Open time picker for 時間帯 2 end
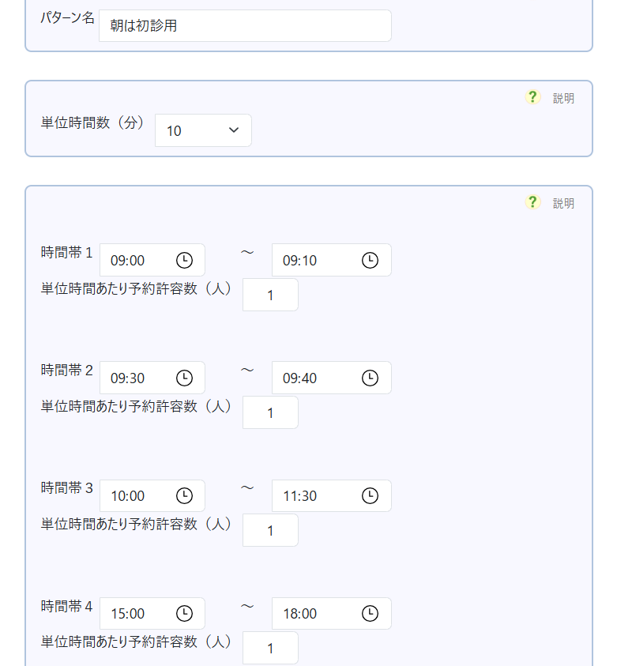Image resolution: width=617 pixels, height=666 pixels. pyautogui.click(x=370, y=378)
